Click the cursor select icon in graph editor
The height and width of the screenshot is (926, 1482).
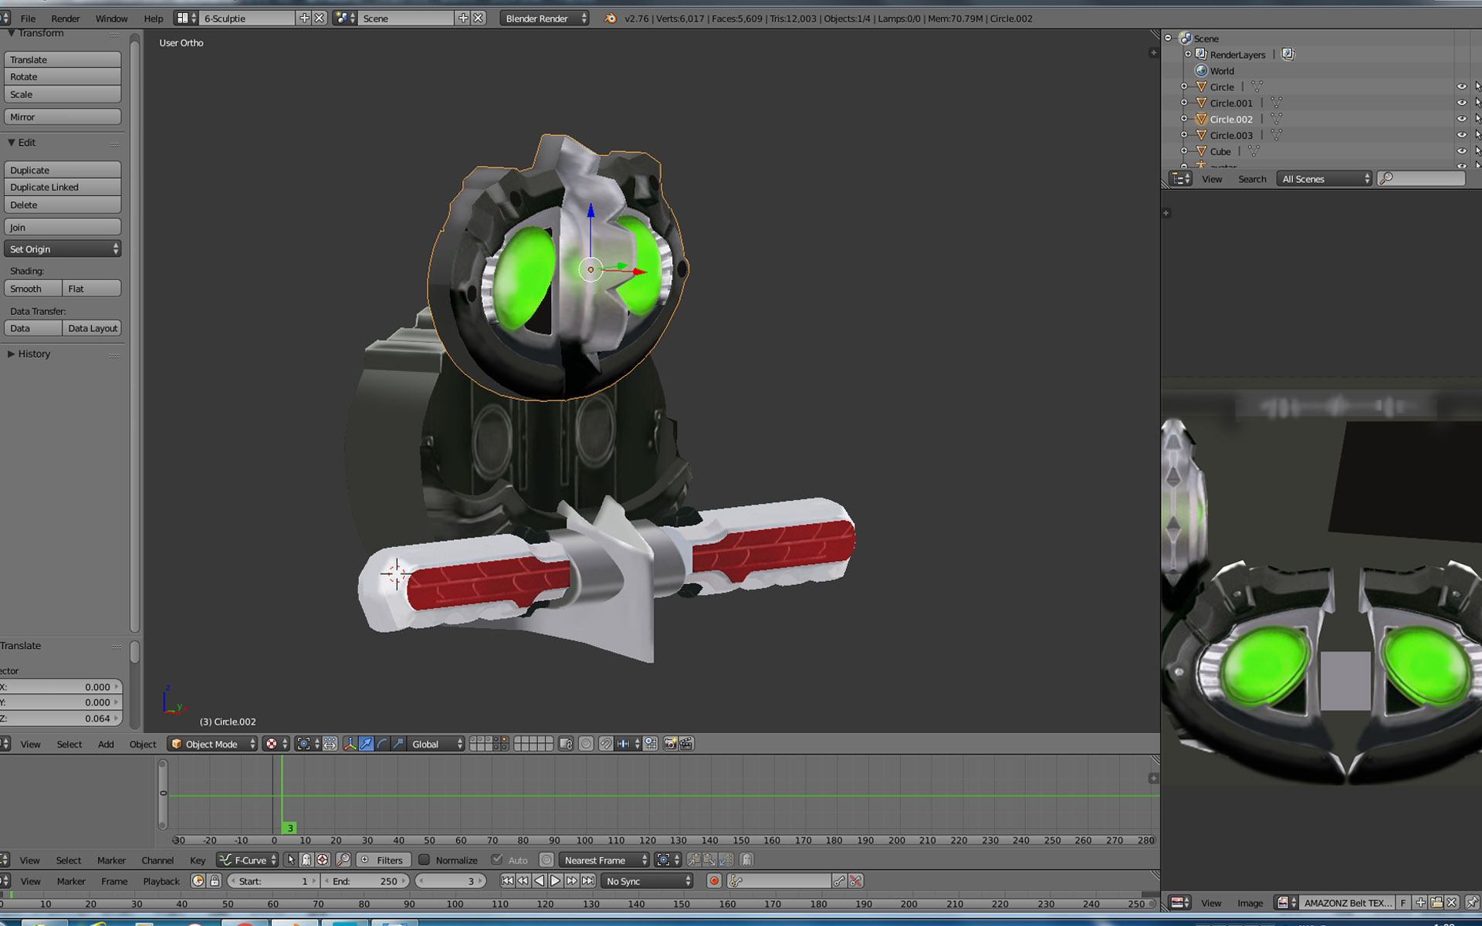coord(291,860)
